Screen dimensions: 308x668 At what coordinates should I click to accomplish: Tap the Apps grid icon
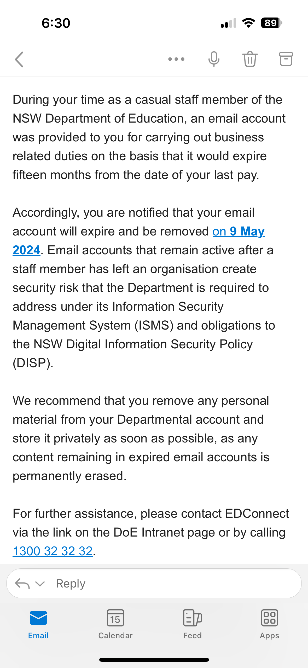269,618
